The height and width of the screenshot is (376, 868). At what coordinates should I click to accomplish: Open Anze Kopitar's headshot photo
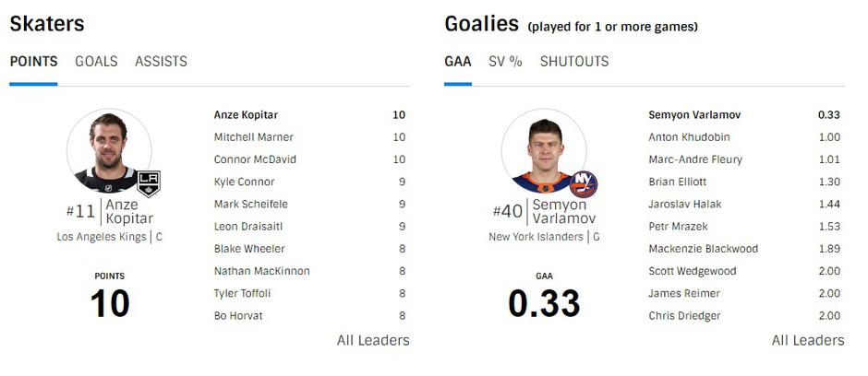(x=109, y=152)
